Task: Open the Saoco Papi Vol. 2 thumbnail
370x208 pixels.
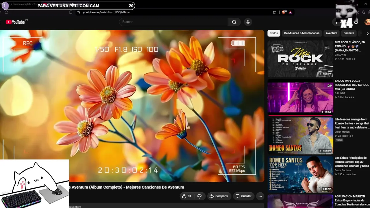Action: (x=300, y=97)
